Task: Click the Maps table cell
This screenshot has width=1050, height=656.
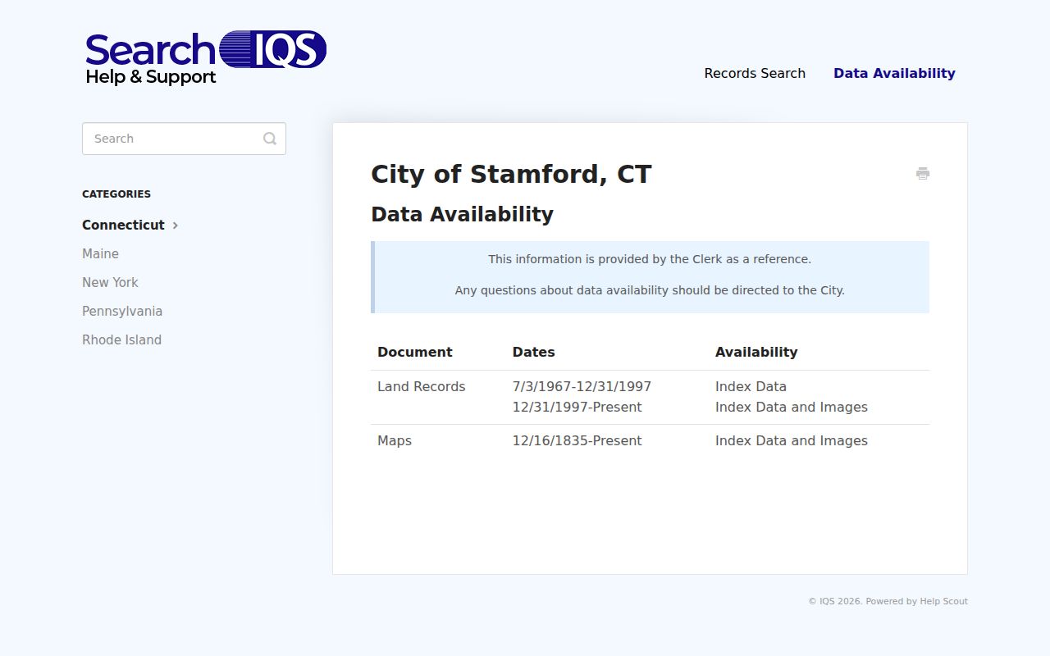Action: (395, 440)
